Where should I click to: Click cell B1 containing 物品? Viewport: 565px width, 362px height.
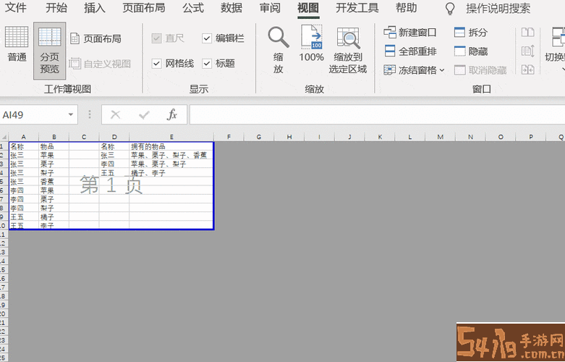[54, 146]
